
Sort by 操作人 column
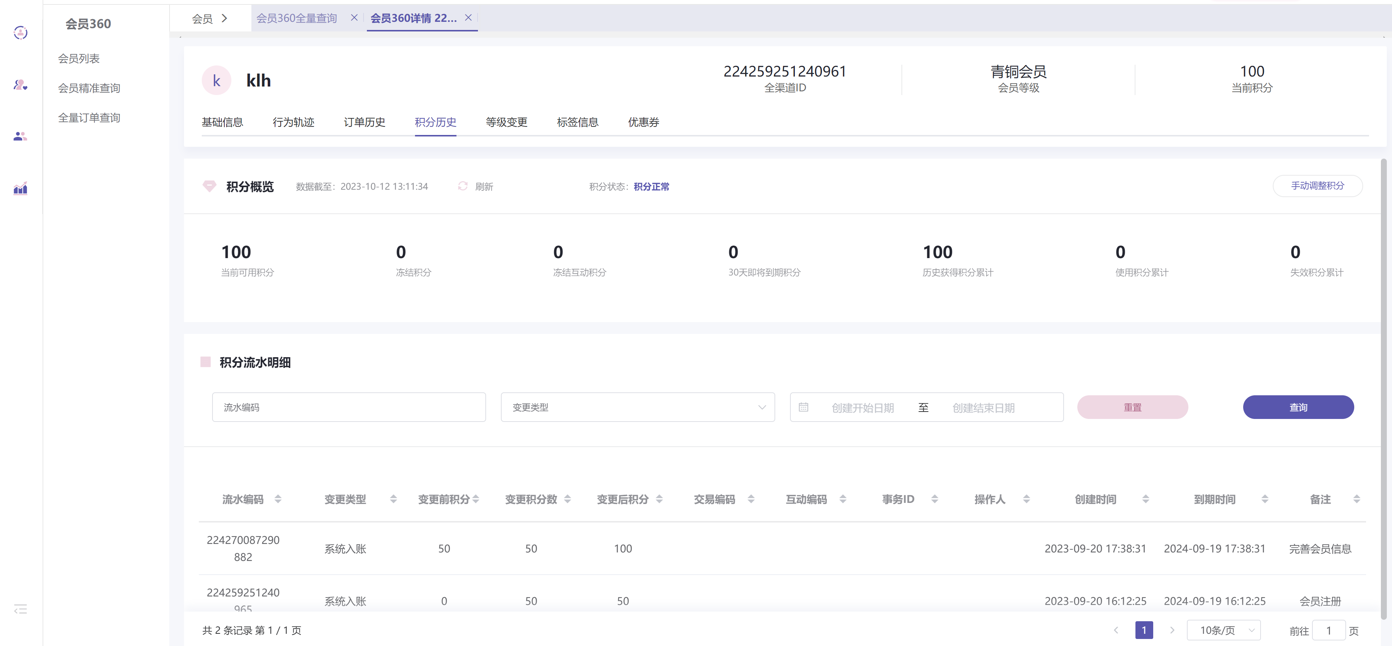pyautogui.click(x=1027, y=499)
